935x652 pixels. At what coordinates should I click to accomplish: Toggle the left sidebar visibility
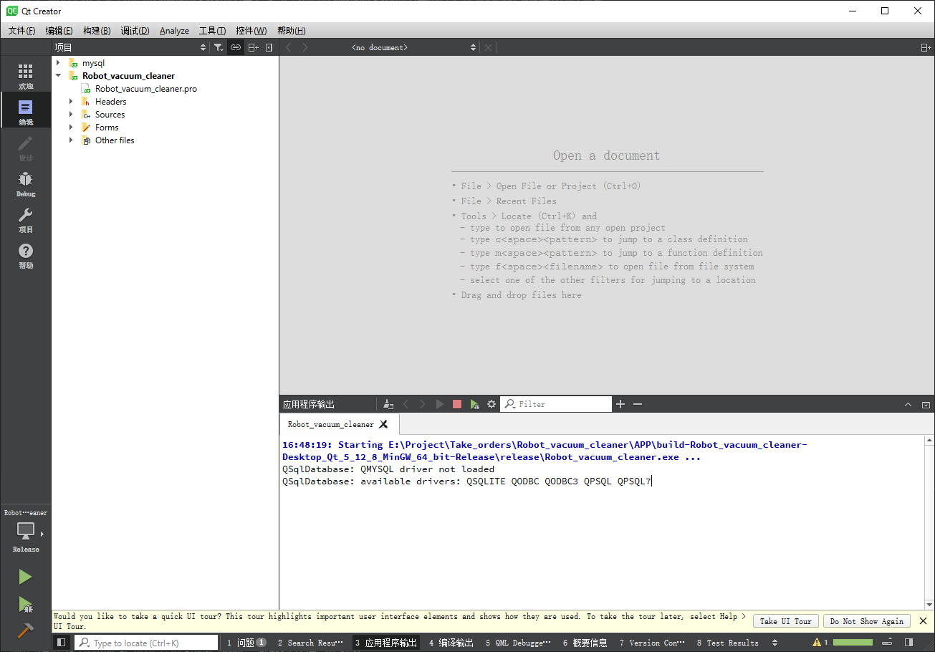tap(62, 643)
